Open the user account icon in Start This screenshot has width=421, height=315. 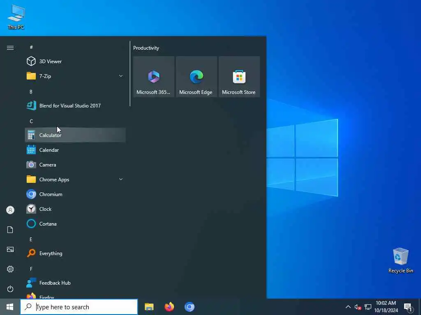[x=10, y=210]
